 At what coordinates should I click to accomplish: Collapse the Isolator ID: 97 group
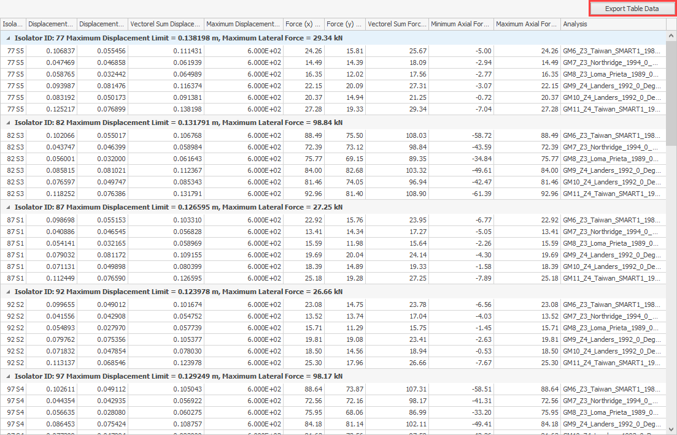8,376
